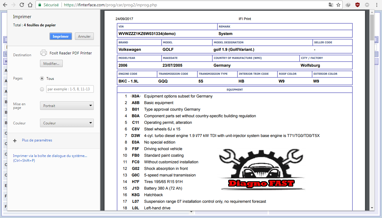The width and height of the screenshot is (382, 218).
Task: Click the DiagnoFAST logo in the preview
Action: (261, 169)
